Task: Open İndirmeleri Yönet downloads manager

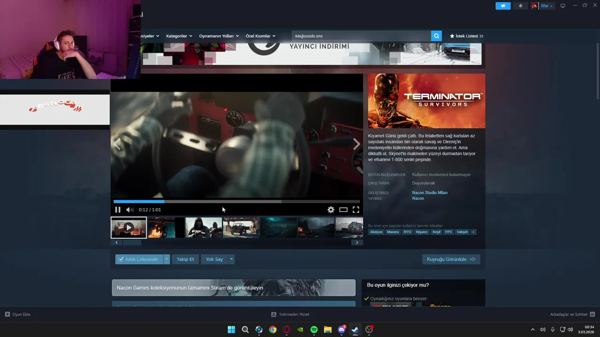Action: click(290, 315)
